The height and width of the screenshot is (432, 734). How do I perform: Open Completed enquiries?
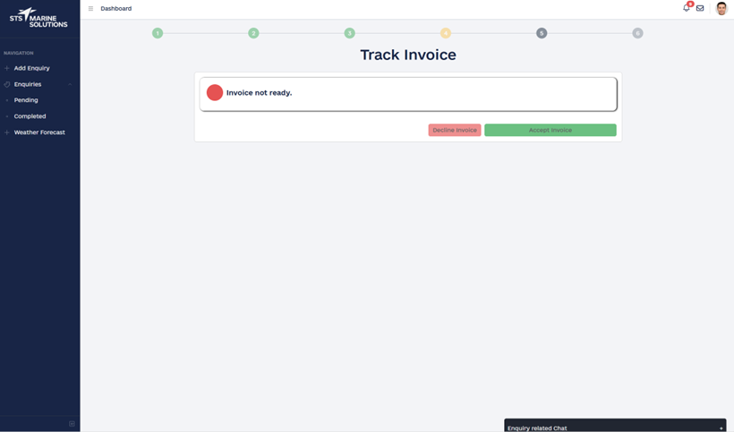pyautogui.click(x=30, y=116)
